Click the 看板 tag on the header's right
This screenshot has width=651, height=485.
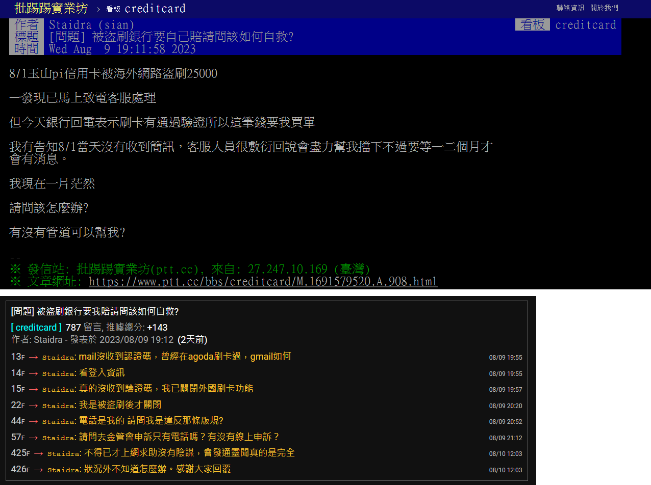[x=532, y=24]
